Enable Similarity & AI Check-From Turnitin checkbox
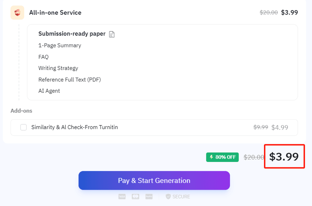312x206 pixels. click(x=23, y=127)
